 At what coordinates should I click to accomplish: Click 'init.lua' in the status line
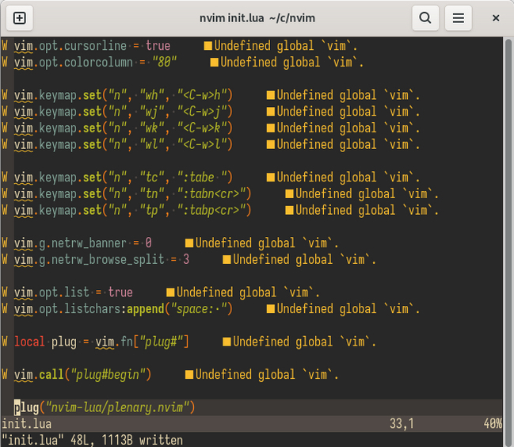point(27,424)
